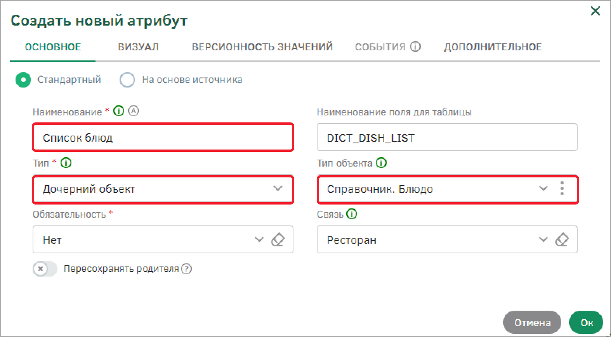
Task: Click info icon beside Тип объекта label
Action: click(x=382, y=163)
